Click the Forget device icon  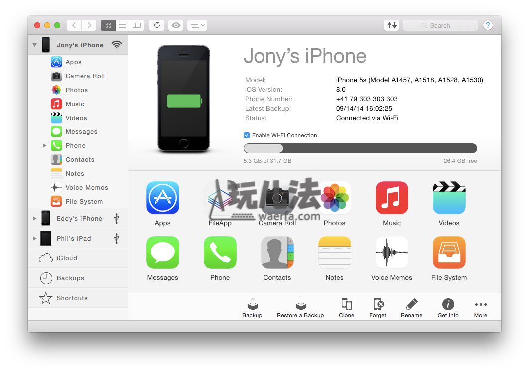pos(378,304)
